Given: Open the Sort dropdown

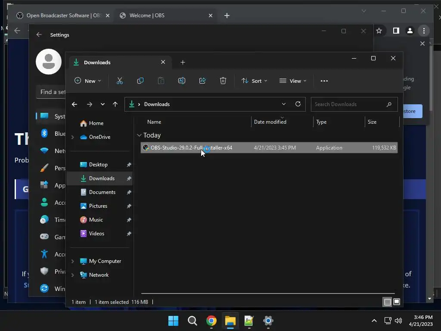Looking at the screenshot, I should click(254, 81).
